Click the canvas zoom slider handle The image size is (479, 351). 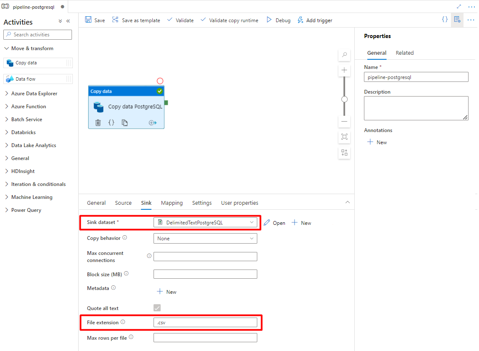[344, 99]
